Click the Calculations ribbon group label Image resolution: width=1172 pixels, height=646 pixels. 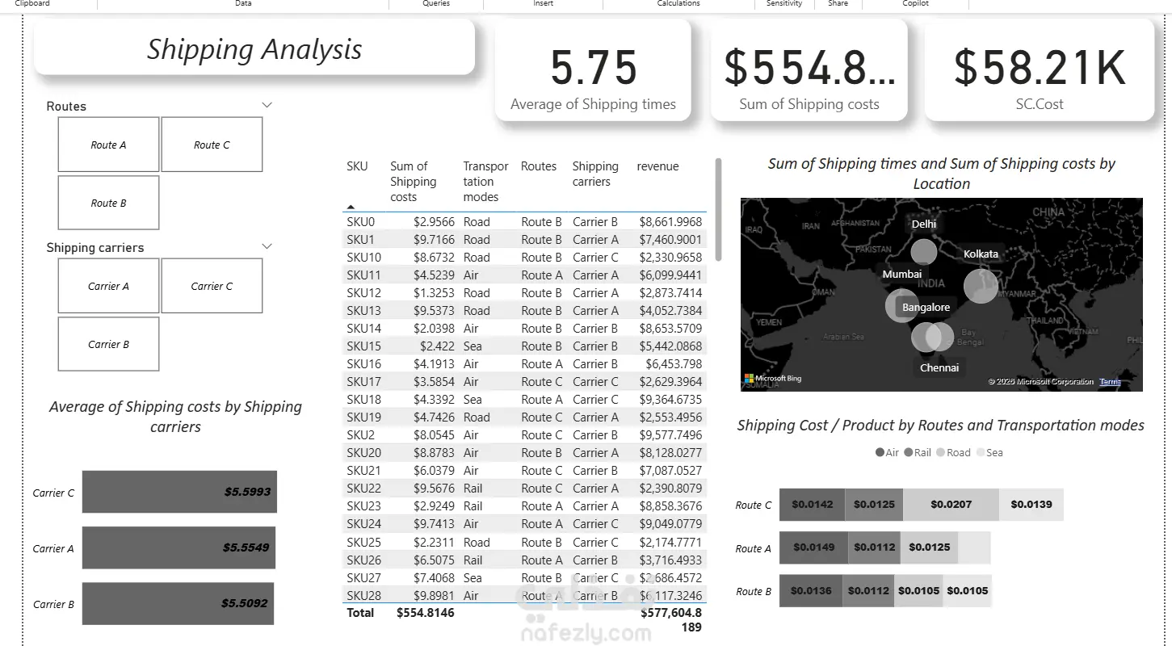point(678,4)
